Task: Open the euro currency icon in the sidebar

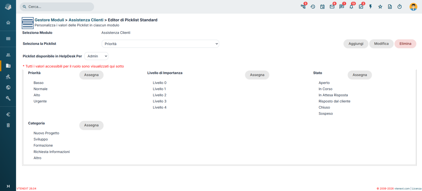Action: click(x=8, y=115)
